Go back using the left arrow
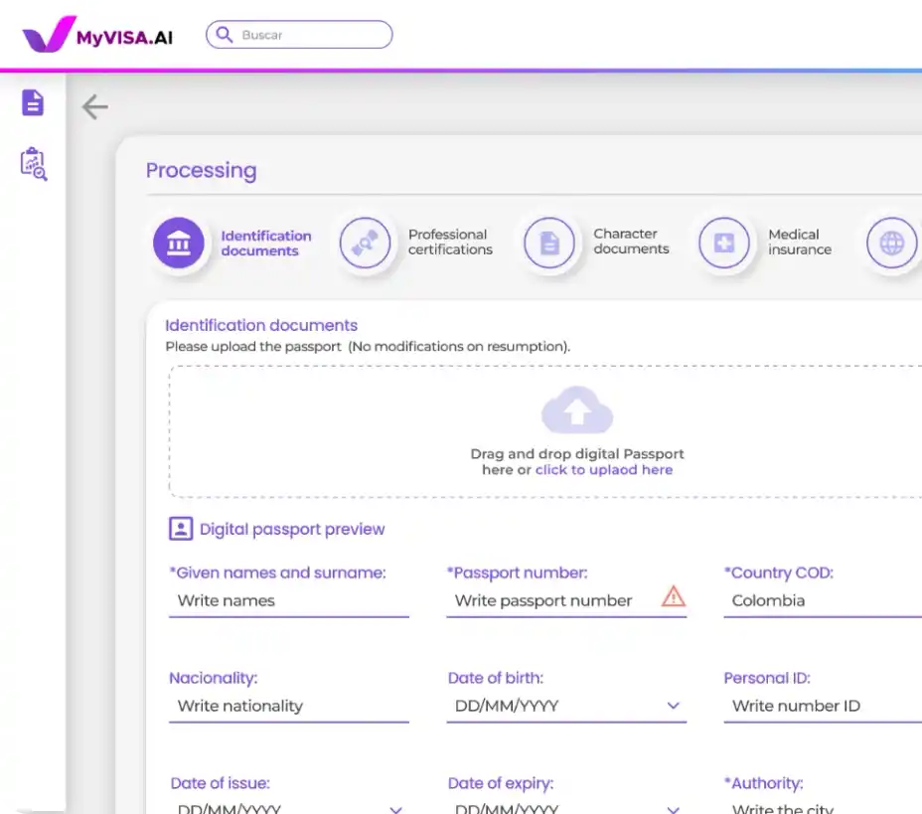This screenshot has height=814, width=922. [x=94, y=106]
